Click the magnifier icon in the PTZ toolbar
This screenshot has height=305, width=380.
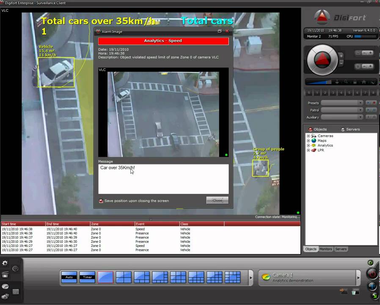coord(346,82)
